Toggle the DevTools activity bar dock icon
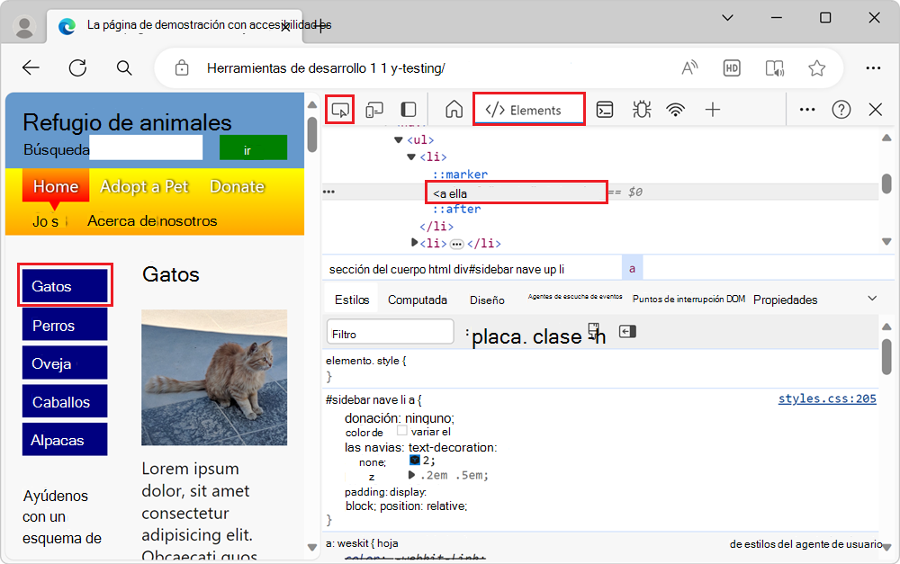 point(408,109)
